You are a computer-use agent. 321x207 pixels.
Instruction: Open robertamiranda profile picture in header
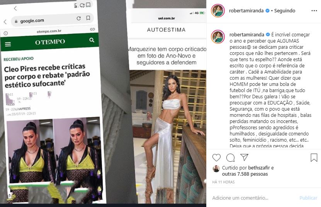pyautogui.click(x=218, y=11)
